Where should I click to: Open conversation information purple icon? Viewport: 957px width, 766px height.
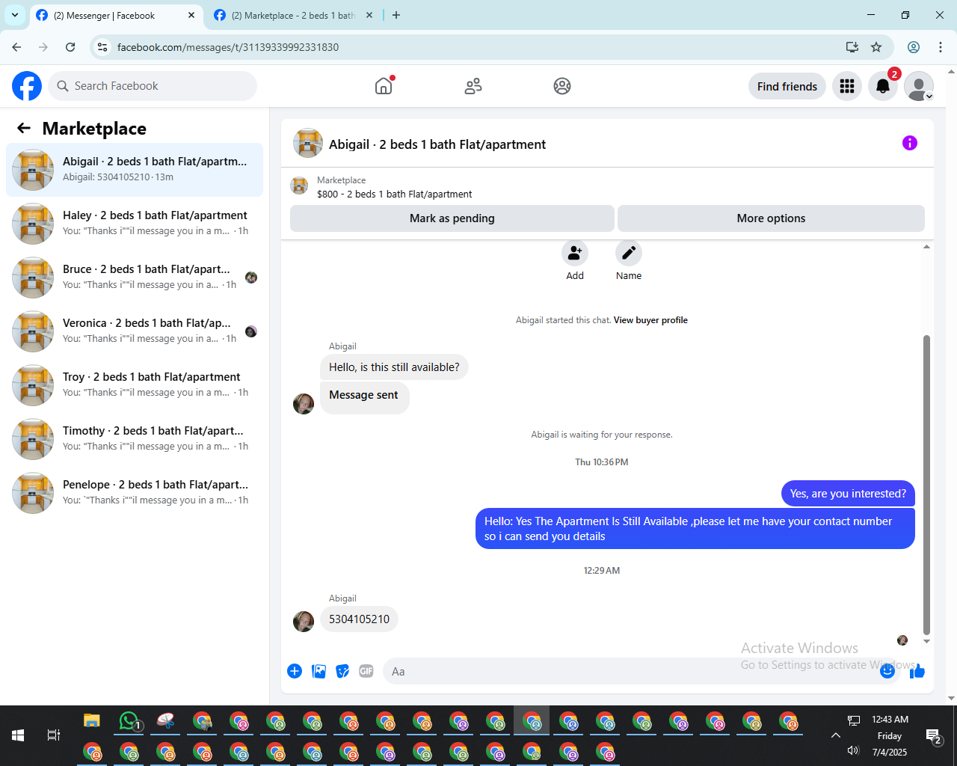pos(910,143)
